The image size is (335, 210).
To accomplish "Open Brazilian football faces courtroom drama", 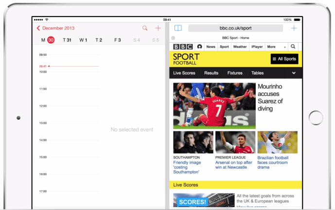I will click(273, 162).
